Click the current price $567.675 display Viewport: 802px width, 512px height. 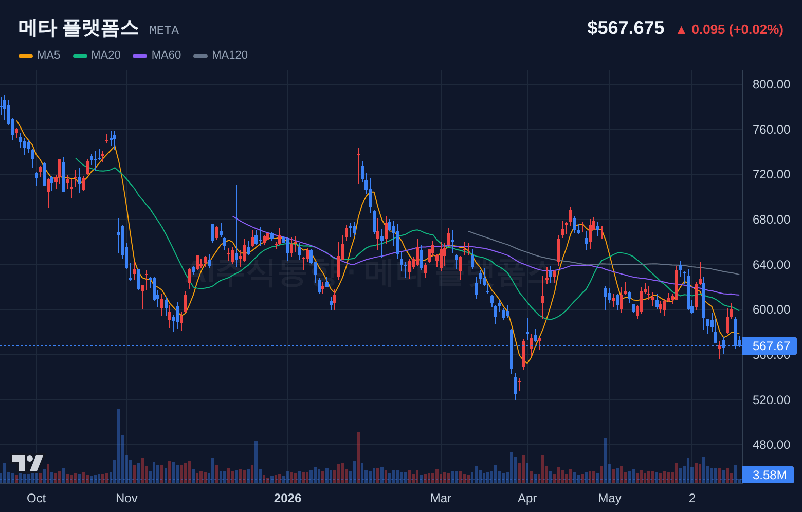626,28
